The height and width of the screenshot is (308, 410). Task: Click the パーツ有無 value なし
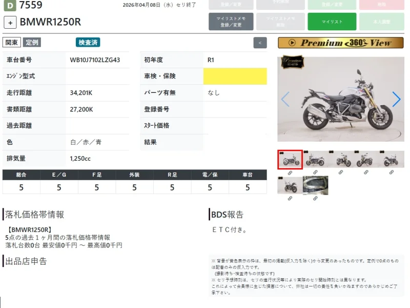214,93
